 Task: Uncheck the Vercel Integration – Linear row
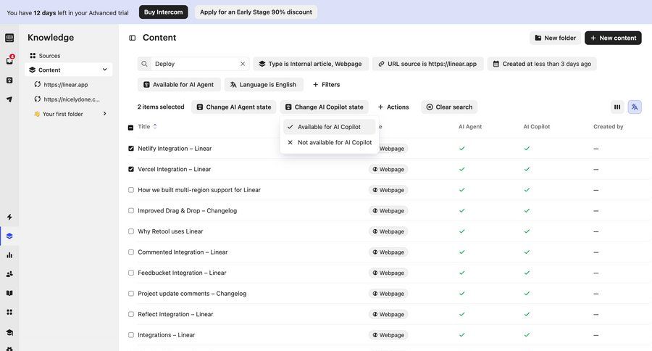tap(131, 169)
